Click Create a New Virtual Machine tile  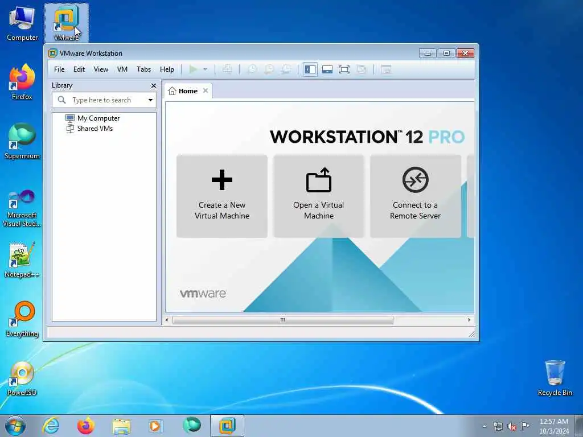[x=222, y=196]
